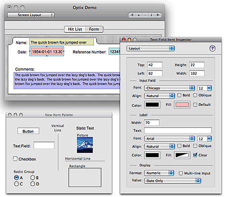Open the inspector help question mark
The image size is (225, 197).
pos(212,48)
